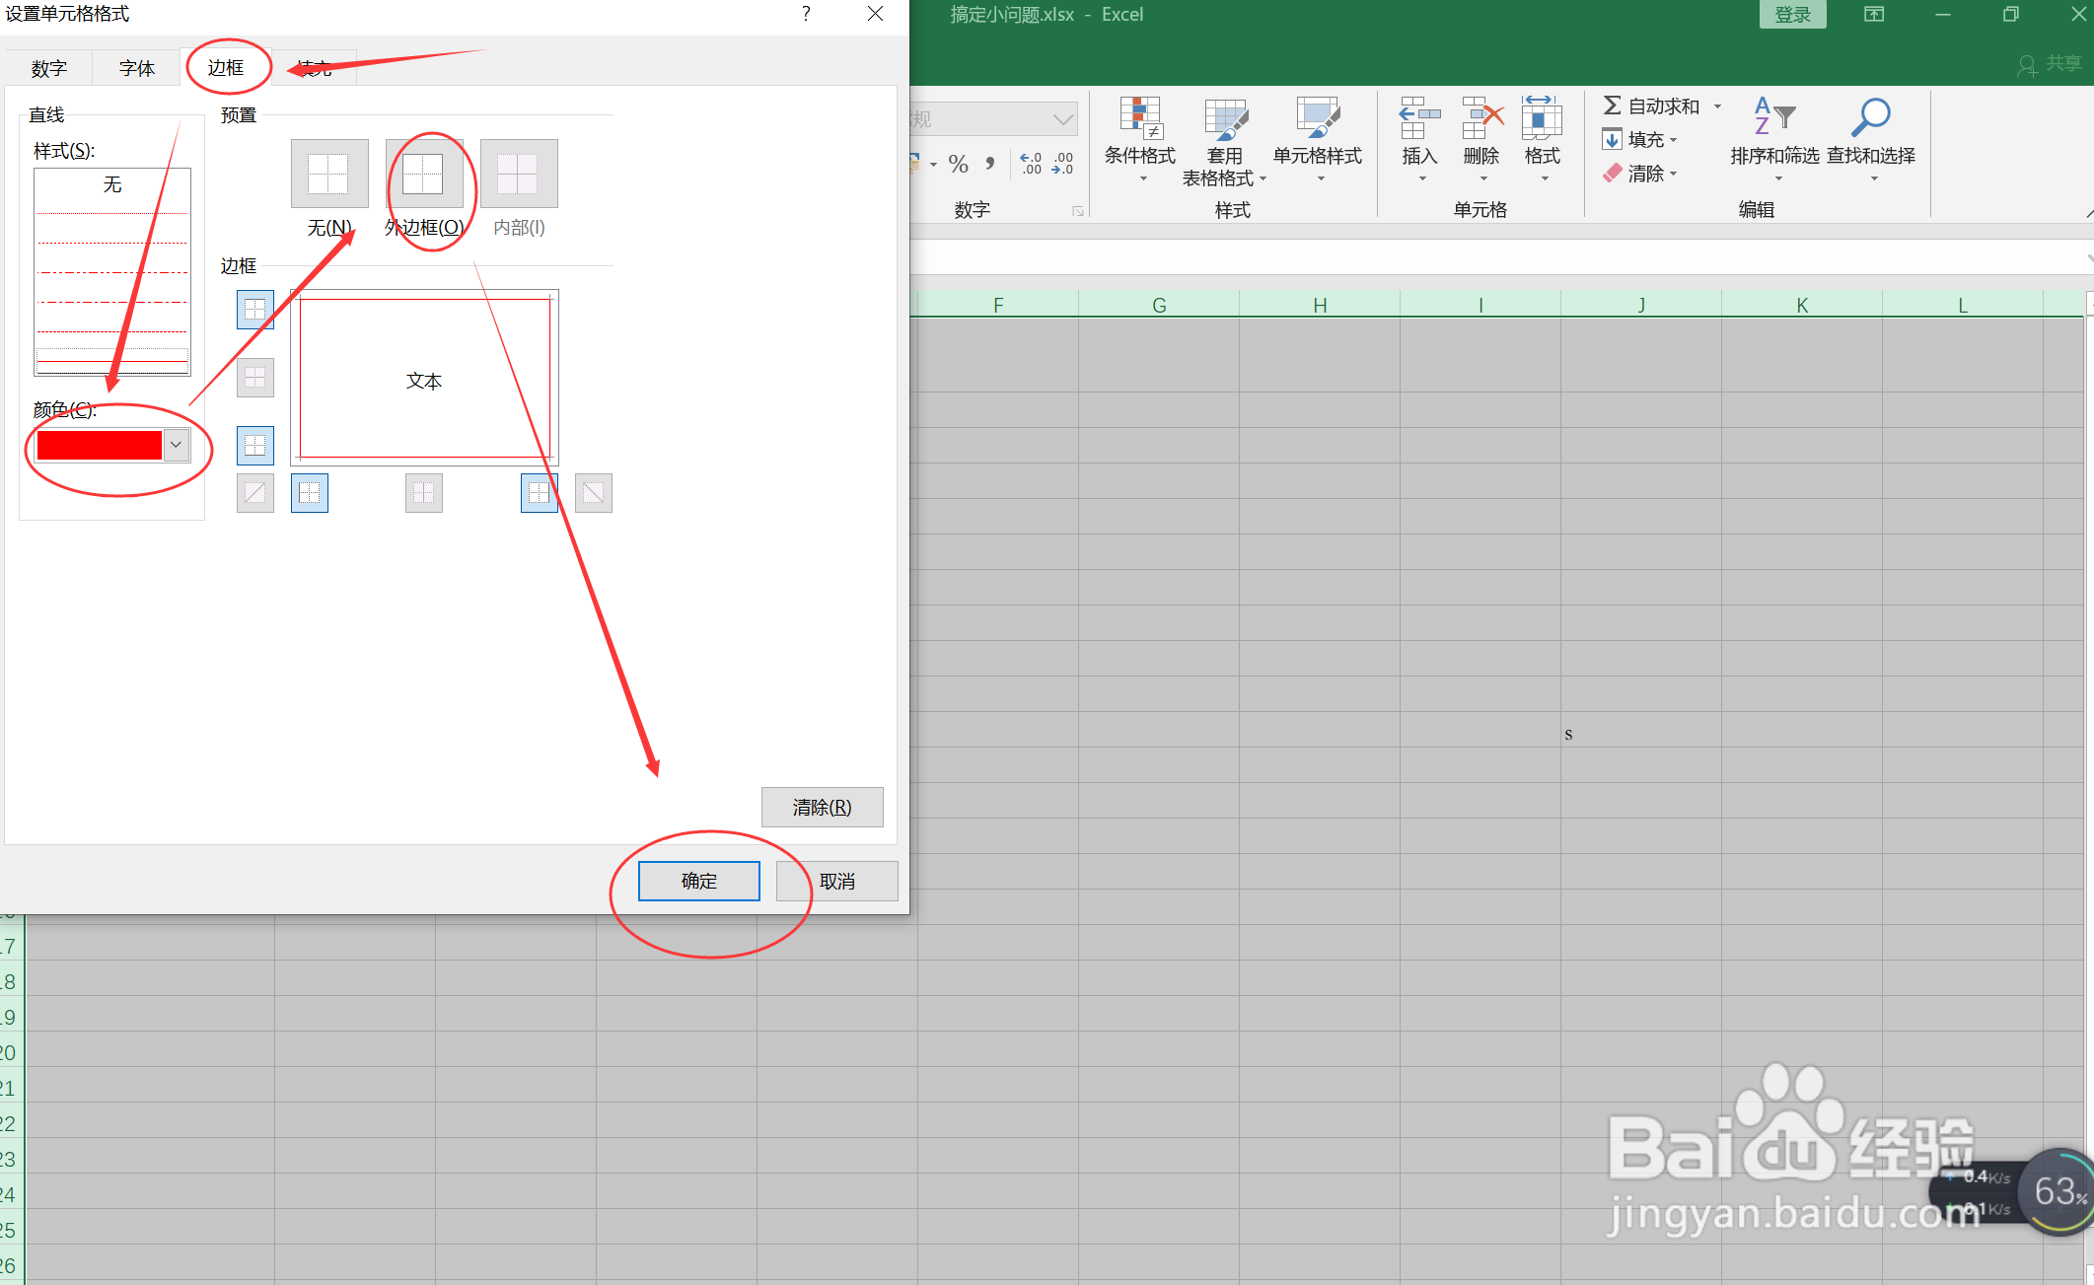Image resolution: width=2094 pixels, height=1285 pixels.
Task: Toggle the left border button
Action: [310, 493]
